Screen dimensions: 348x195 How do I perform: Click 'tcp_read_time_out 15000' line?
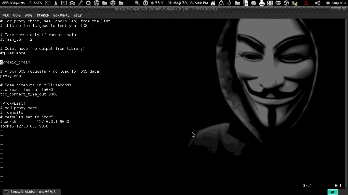(x=26, y=90)
